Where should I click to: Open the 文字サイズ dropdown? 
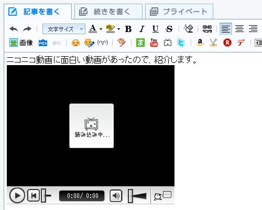coord(64,29)
